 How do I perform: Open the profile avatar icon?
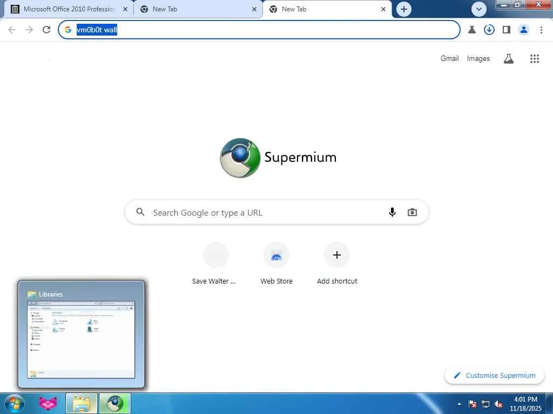click(x=524, y=30)
